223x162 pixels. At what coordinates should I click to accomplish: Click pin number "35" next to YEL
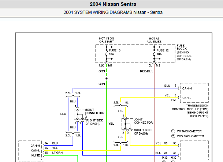(x=166, y=143)
